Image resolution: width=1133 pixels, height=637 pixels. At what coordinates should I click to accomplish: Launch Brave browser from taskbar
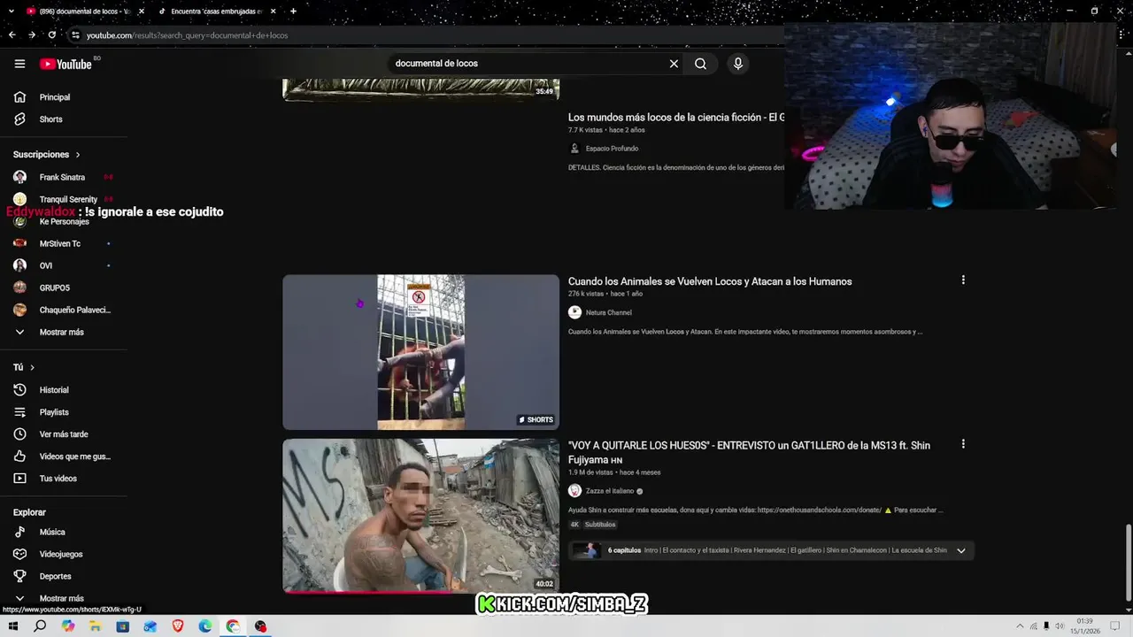coord(178,626)
